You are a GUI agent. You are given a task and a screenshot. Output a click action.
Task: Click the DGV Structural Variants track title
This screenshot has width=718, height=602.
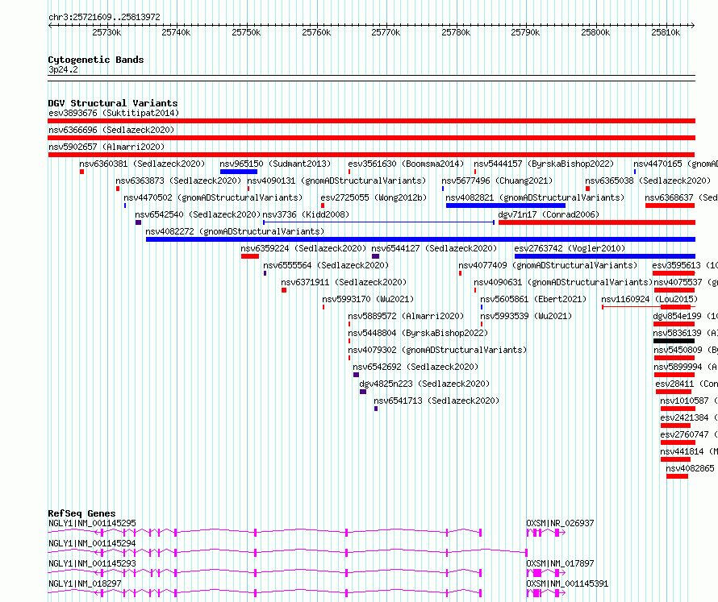(113, 103)
